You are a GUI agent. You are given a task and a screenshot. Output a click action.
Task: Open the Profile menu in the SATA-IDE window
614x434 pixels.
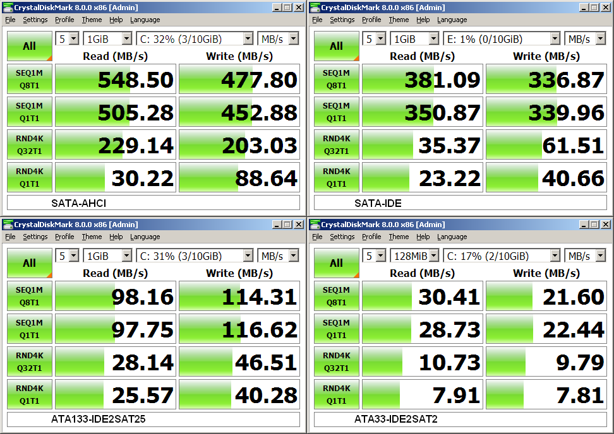[x=371, y=20]
